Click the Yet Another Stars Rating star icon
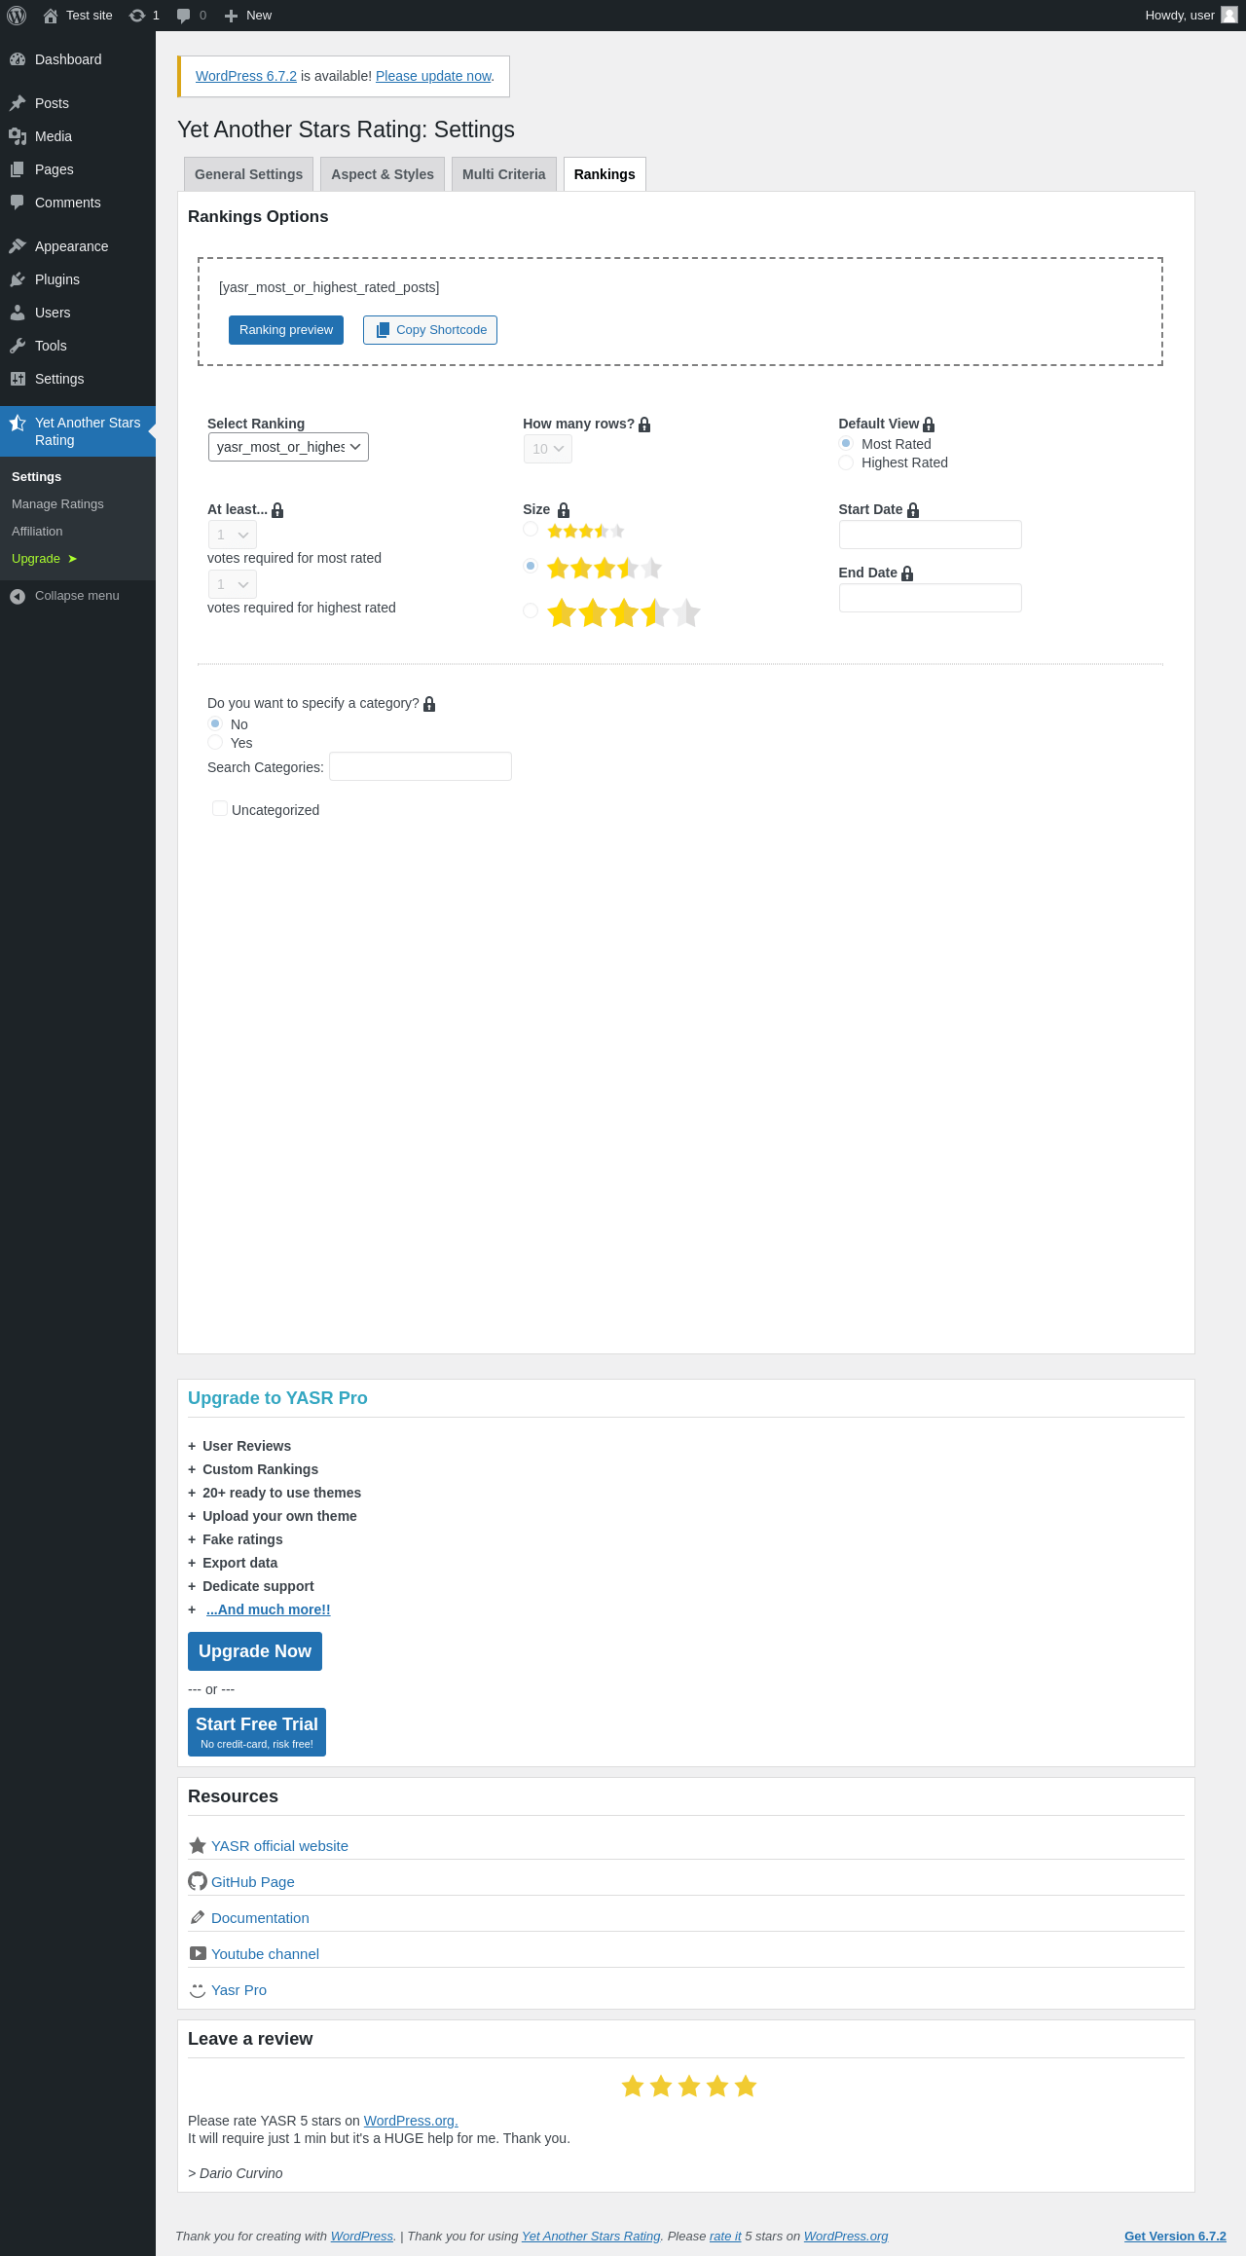This screenshot has width=1246, height=2256. [18, 423]
